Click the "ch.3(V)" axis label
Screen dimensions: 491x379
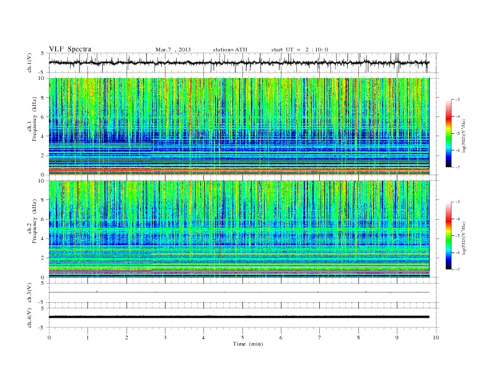point(30,293)
